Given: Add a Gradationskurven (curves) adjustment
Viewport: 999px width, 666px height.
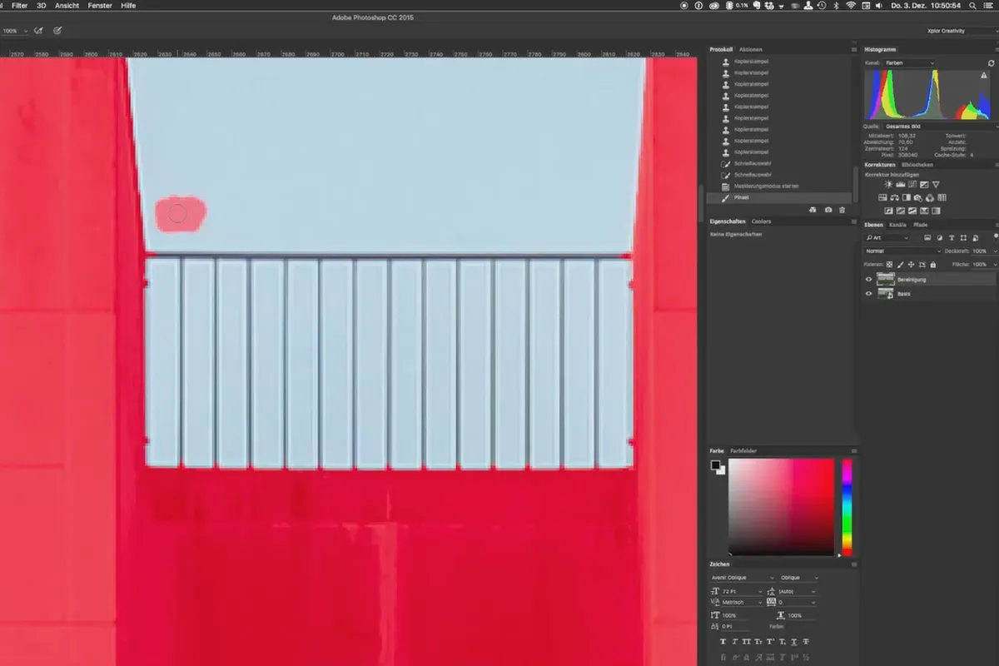Looking at the screenshot, I should coord(912,184).
